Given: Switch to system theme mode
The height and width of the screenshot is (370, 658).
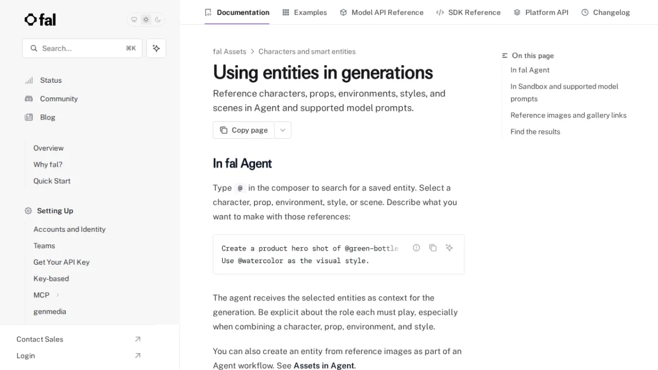Looking at the screenshot, I should 134,20.
